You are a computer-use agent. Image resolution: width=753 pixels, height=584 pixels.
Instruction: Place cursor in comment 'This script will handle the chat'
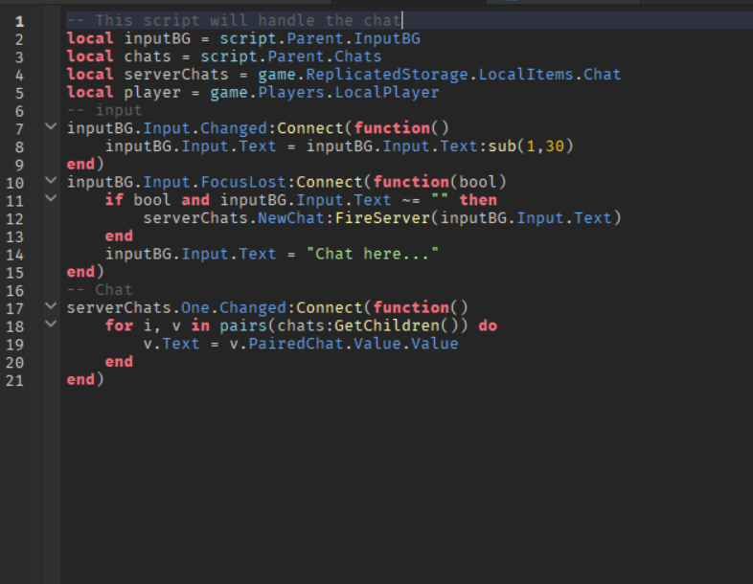coord(248,21)
